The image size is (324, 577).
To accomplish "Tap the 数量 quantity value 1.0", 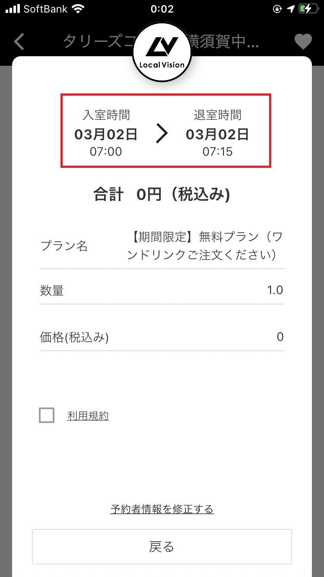I will click(275, 290).
